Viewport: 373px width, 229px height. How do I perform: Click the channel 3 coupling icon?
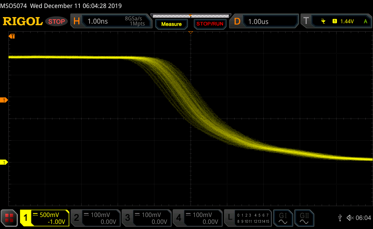point(137,215)
